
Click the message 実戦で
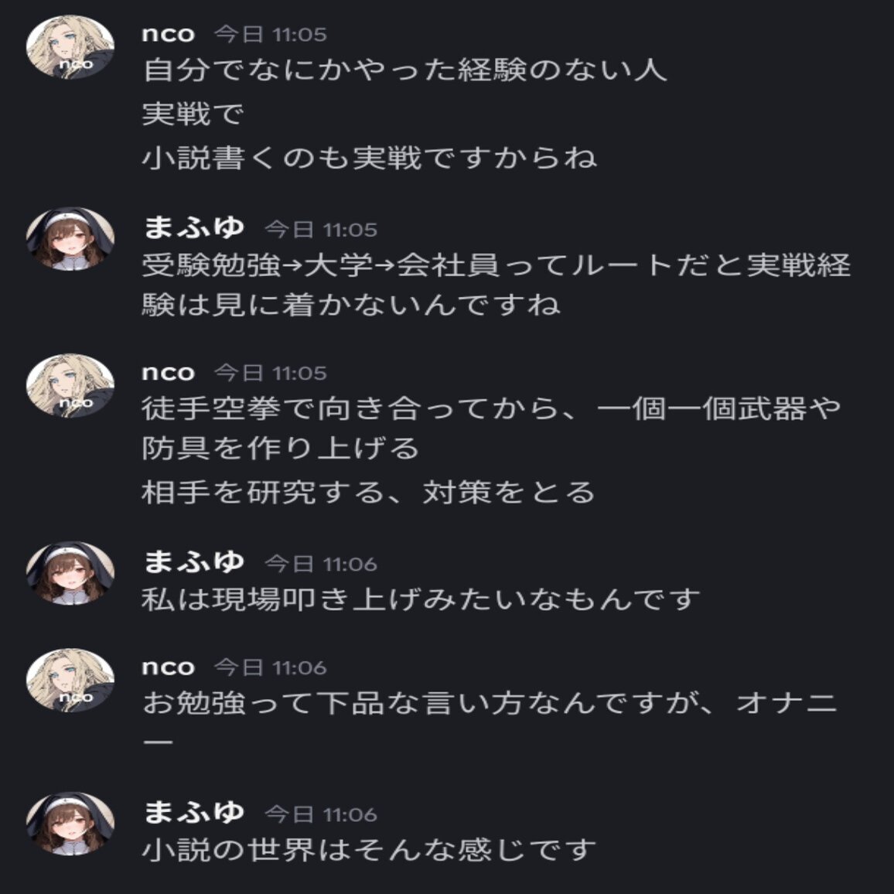pos(193,114)
